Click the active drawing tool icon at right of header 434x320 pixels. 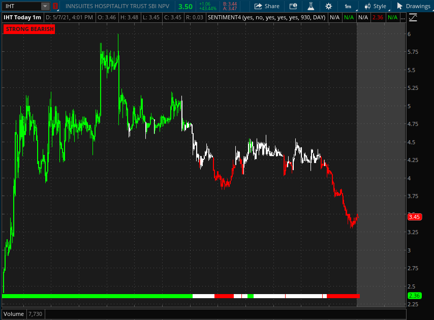coord(413,18)
